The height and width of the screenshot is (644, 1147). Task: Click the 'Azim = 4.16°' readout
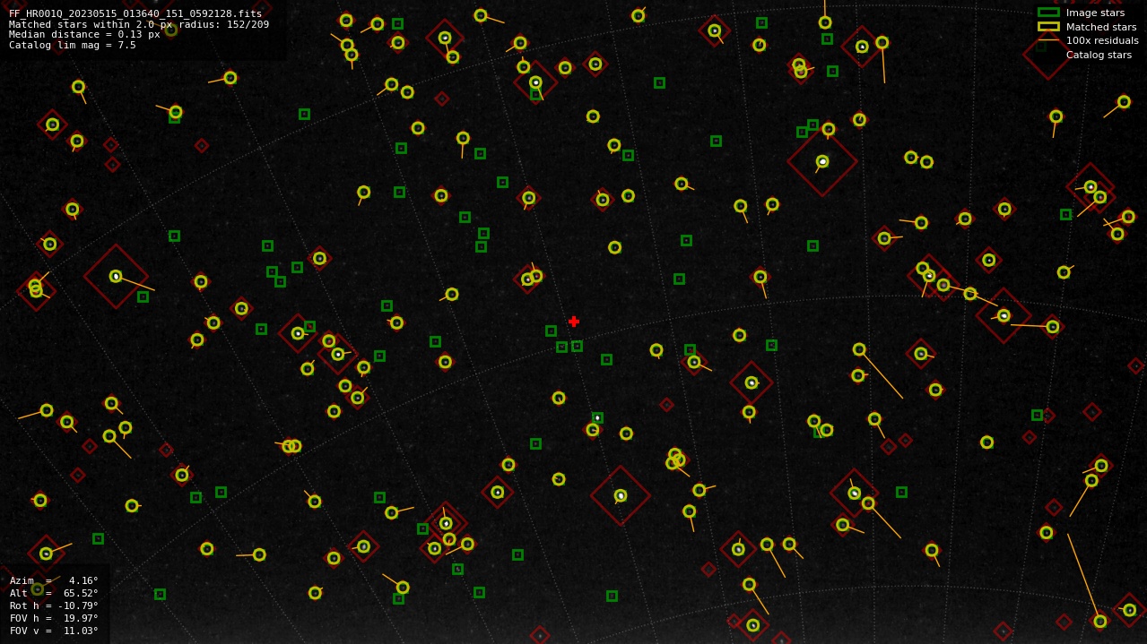[54, 580]
